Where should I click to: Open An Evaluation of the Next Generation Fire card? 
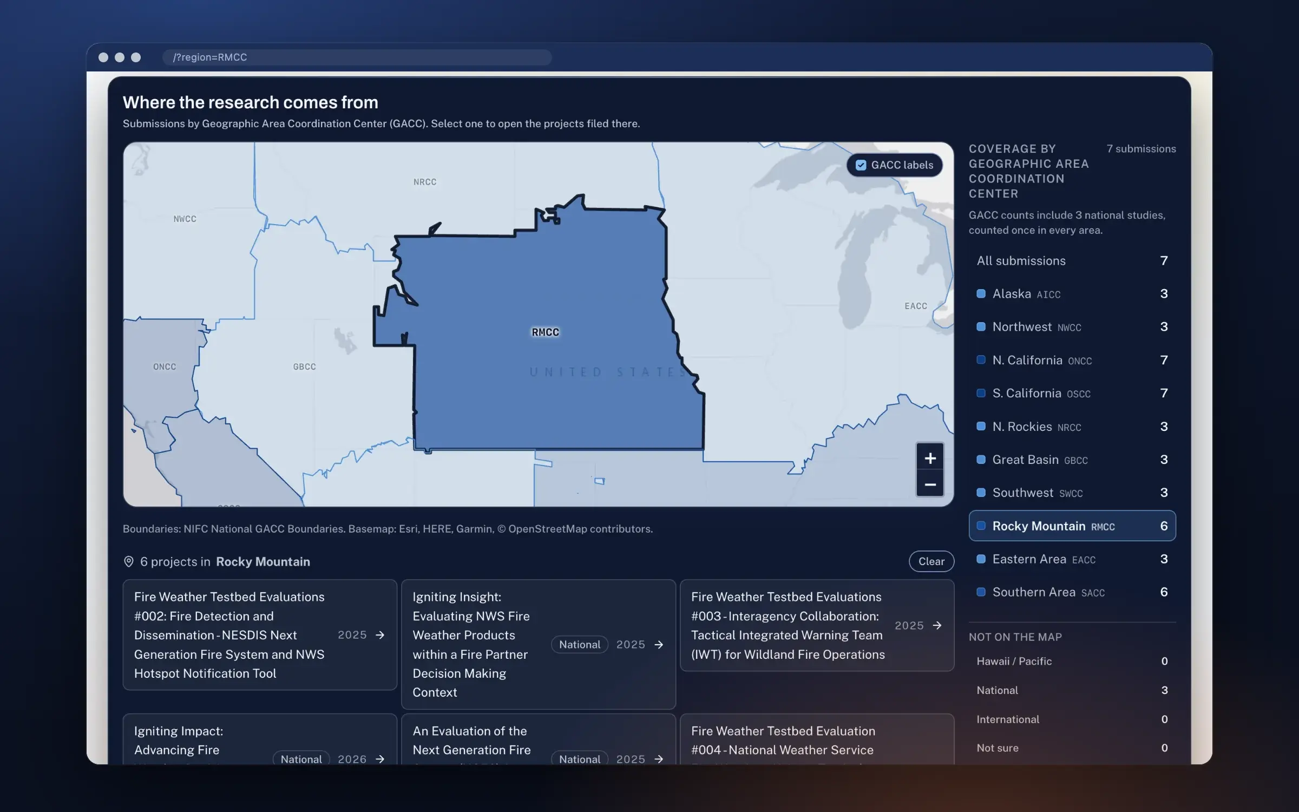538,739
